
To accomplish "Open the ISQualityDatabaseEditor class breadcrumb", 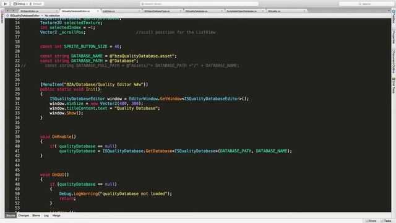I will [23, 15].
